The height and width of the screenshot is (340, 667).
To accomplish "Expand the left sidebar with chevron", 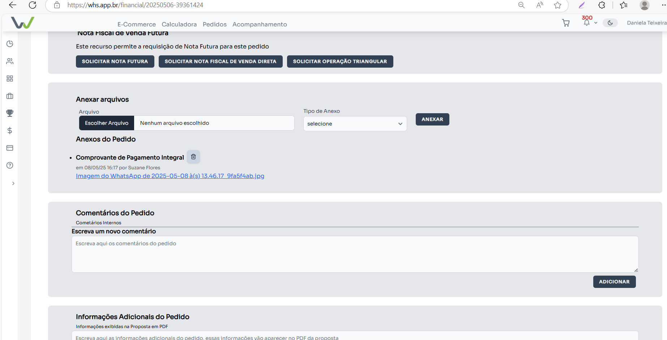I will point(13,183).
